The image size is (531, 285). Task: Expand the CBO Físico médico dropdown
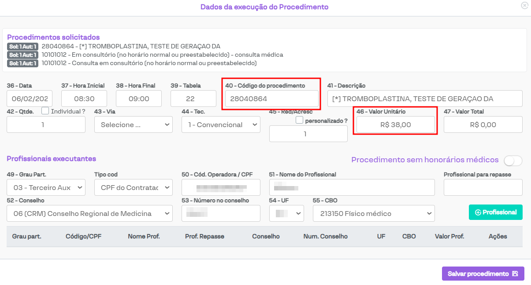(x=374, y=214)
